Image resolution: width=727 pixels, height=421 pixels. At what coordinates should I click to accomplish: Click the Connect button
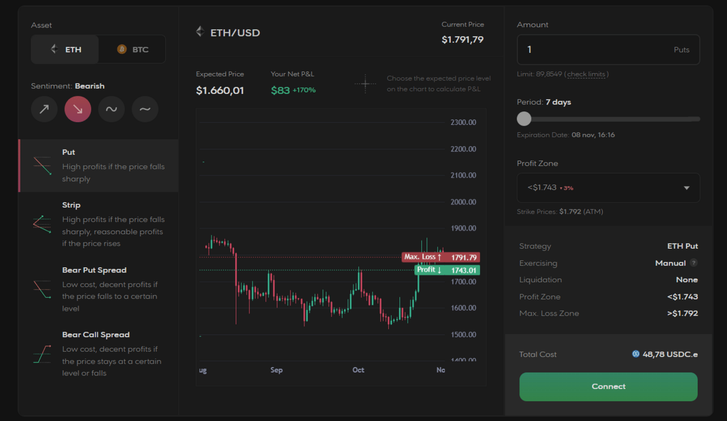point(608,387)
